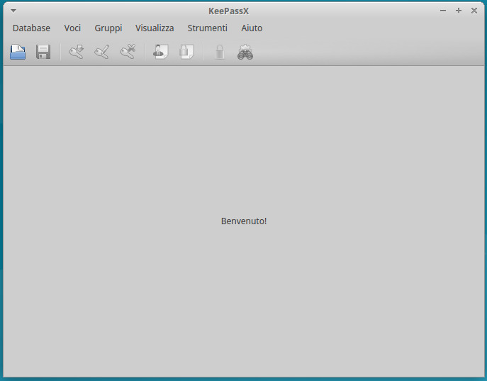Add new entry with key-arrow icon
This screenshot has width=487, height=381.
point(77,52)
